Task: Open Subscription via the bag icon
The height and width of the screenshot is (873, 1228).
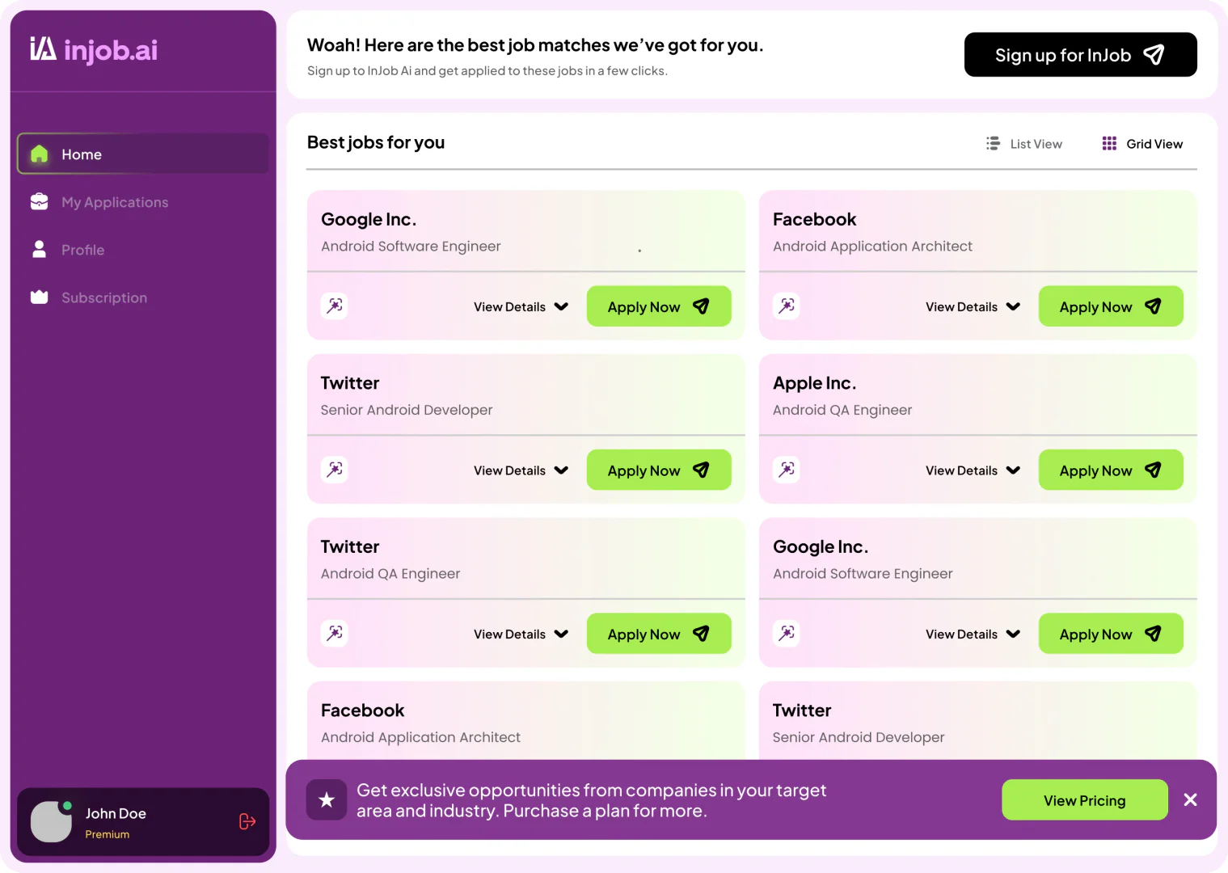Action: 39,297
